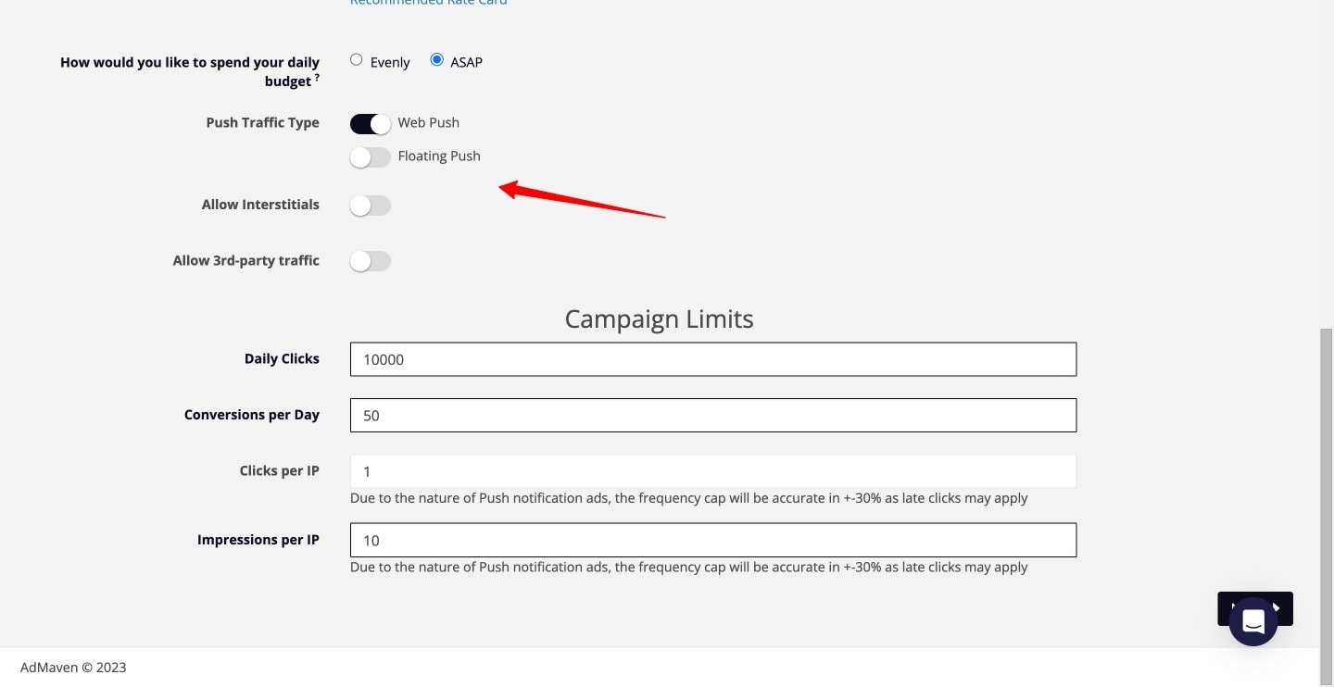Screen dimensions: 1334x687
Task: Click the frequency cap note under Clicks per IP
Action: [x=688, y=497]
